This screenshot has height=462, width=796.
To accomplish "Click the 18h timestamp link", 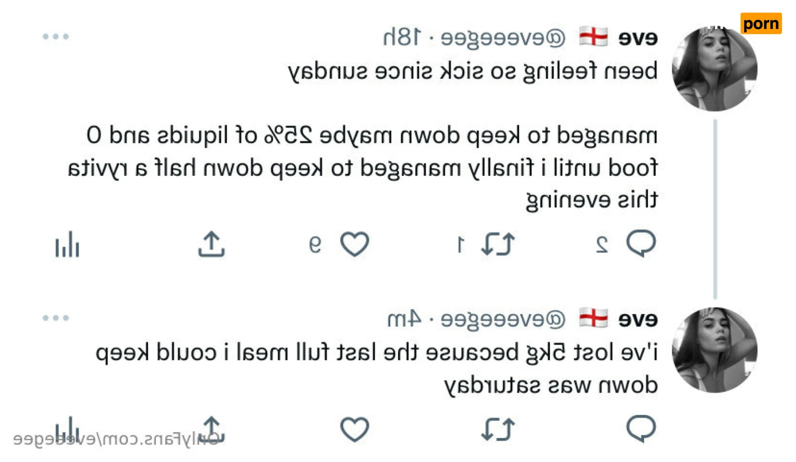I will coord(402,38).
